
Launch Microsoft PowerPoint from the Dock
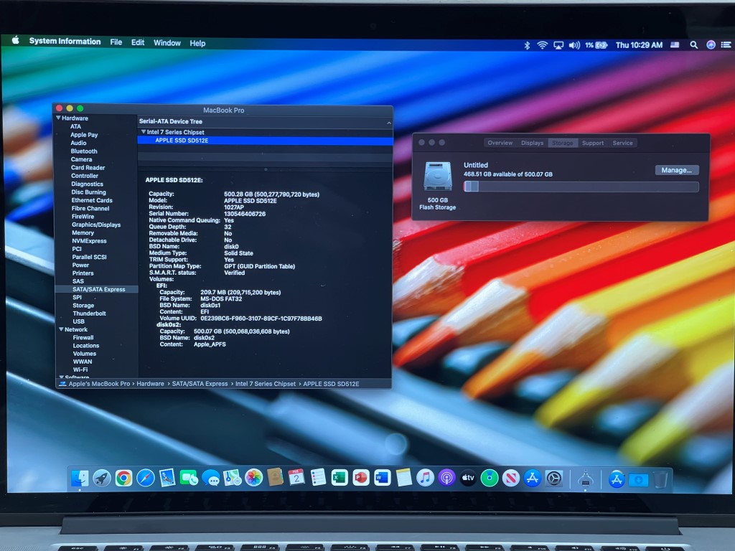pos(361,478)
